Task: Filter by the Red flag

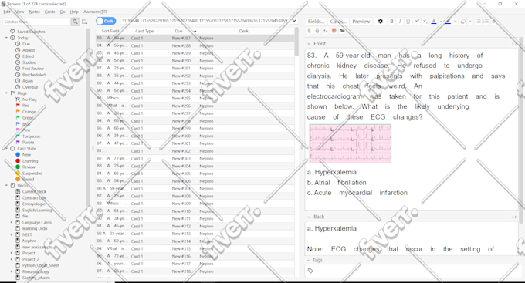Action: (25, 106)
